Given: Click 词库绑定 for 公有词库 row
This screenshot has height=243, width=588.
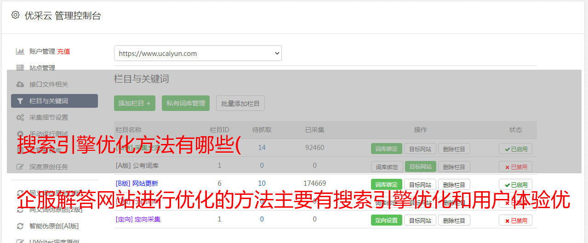Looking at the screenshot, I should pyautogui.click(x=387, y=166).
